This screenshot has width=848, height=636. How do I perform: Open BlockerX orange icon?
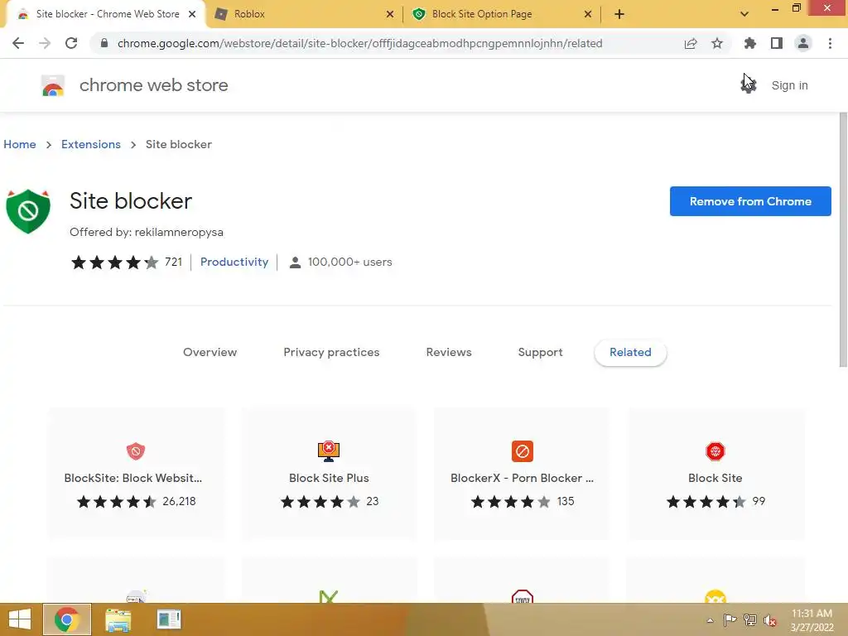523,451
